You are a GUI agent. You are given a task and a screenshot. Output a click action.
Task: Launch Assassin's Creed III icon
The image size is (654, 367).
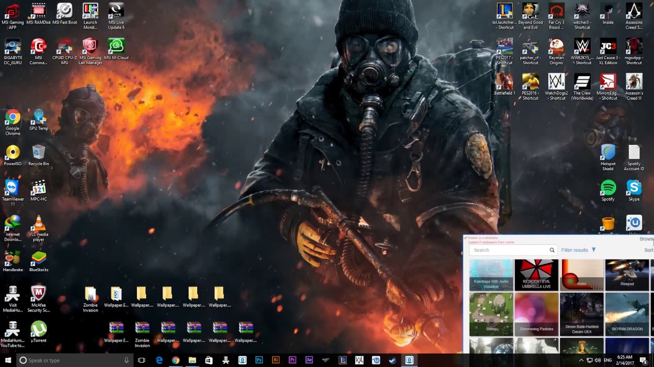(634, 87)
